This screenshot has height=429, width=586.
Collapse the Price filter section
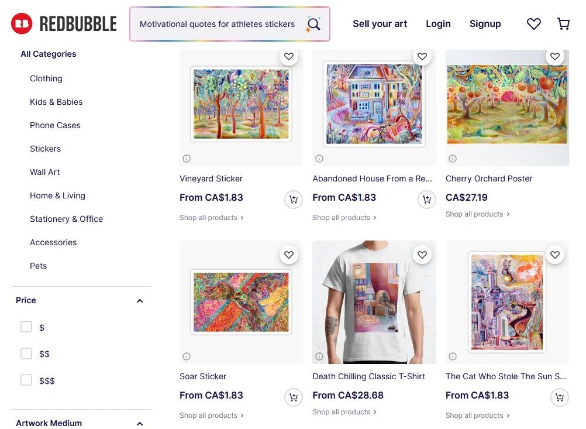139,301
